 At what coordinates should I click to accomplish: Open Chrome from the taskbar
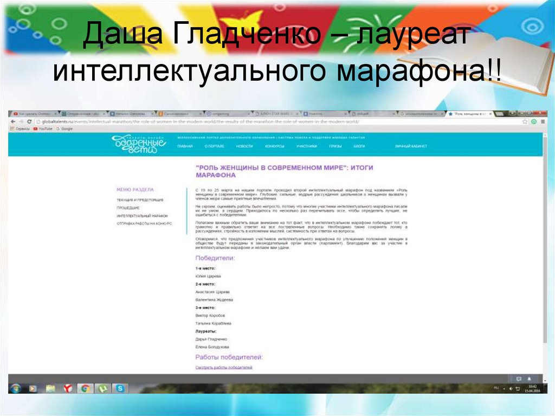(84, 389)
